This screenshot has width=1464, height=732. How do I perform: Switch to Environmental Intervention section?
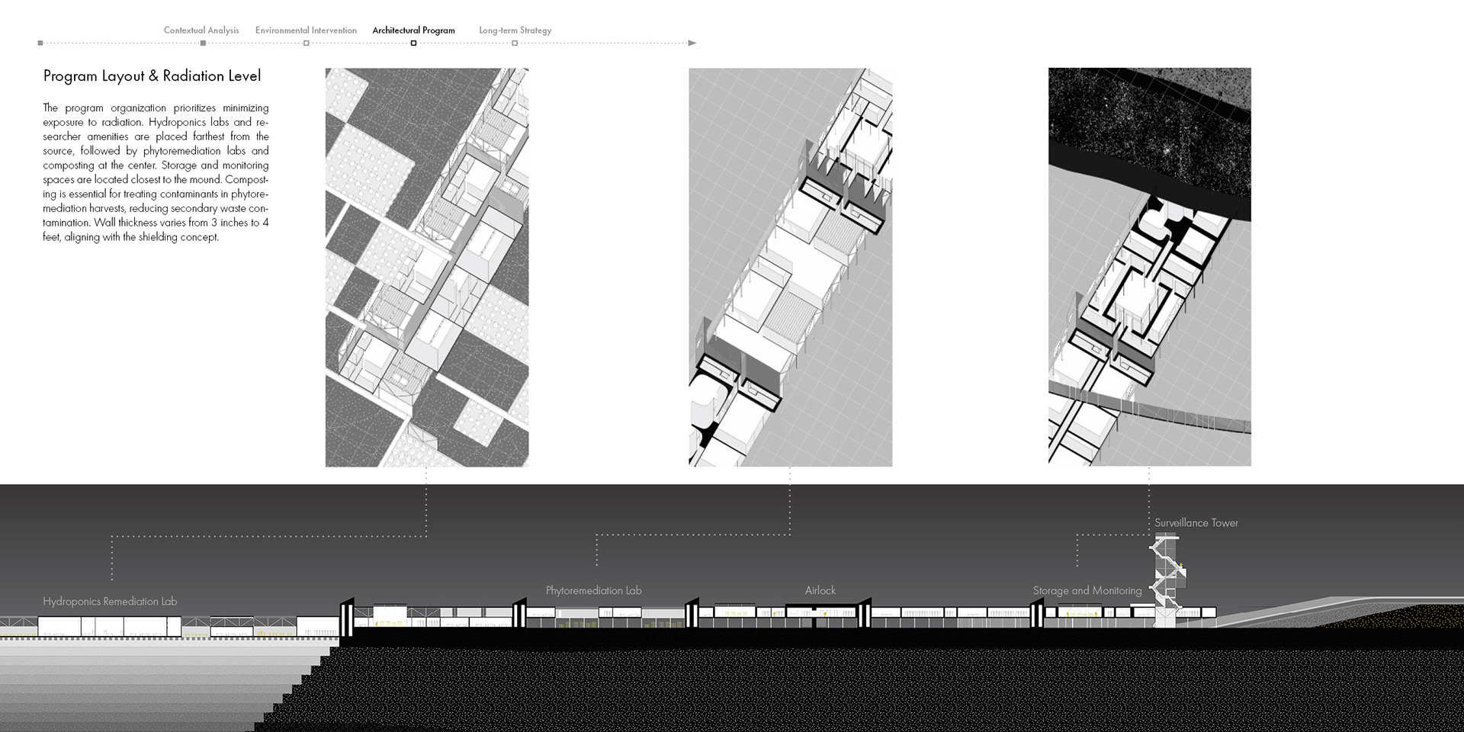click(x=306, y=30)
